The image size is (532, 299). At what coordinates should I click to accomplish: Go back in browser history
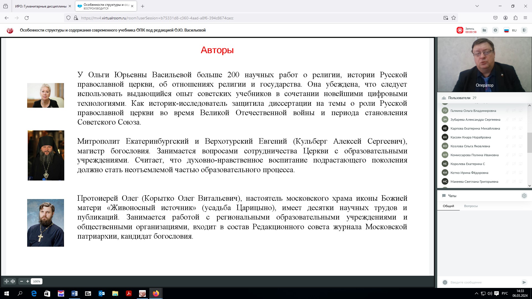click(7, 18)
